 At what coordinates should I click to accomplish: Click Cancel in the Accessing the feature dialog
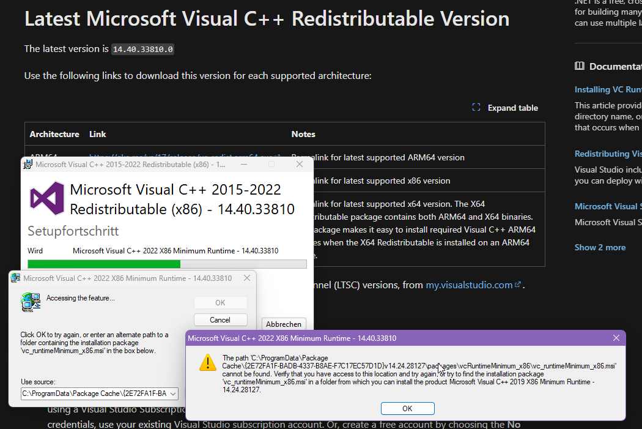[220, 320]
